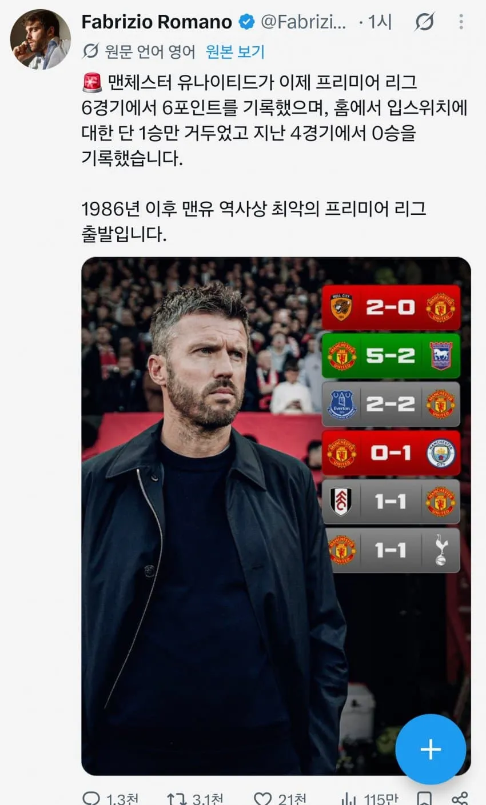The width and height of the screenshot is (486, 805).
Task: Open the Fabrizio Romano display name
Action: [x=157, y=22]
